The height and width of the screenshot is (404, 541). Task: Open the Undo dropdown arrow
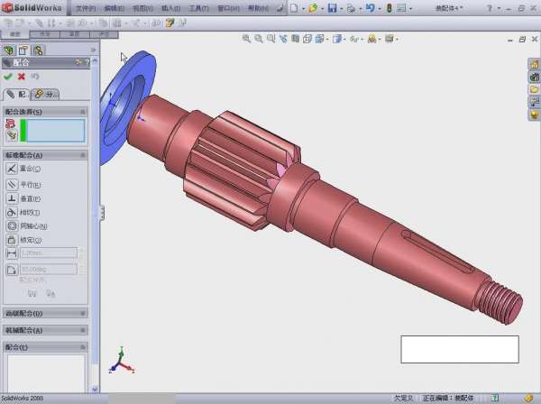(380, 8)
